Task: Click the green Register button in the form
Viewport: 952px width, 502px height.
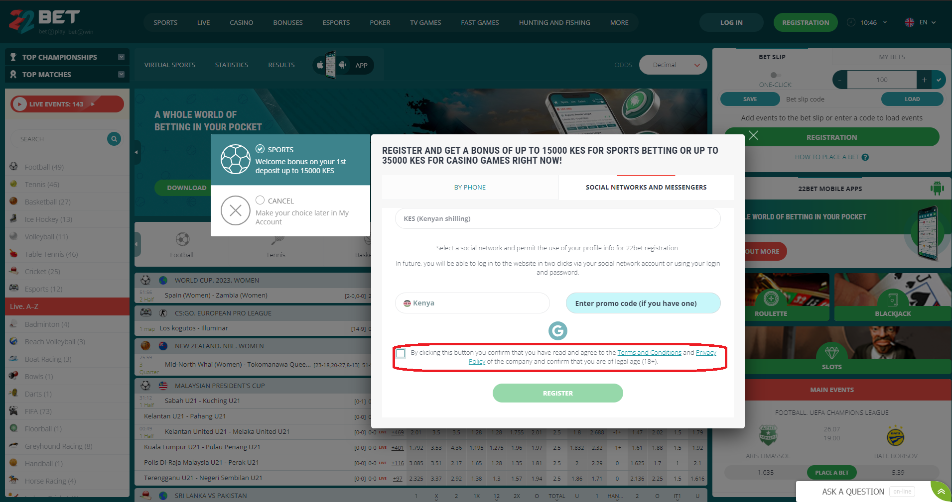Action: [557, 393]
